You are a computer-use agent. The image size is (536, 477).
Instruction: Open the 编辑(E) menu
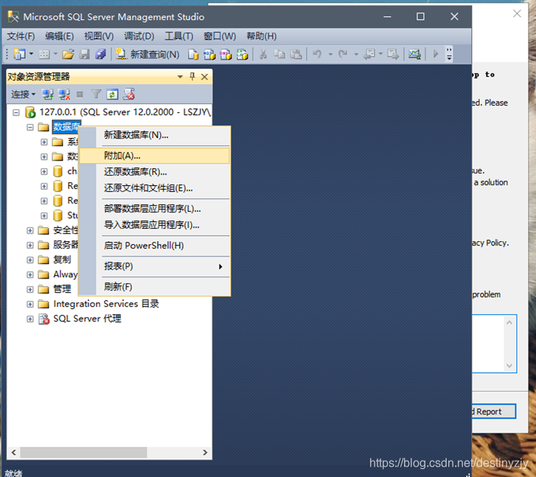pyautogui.click(x=60, y=36)
